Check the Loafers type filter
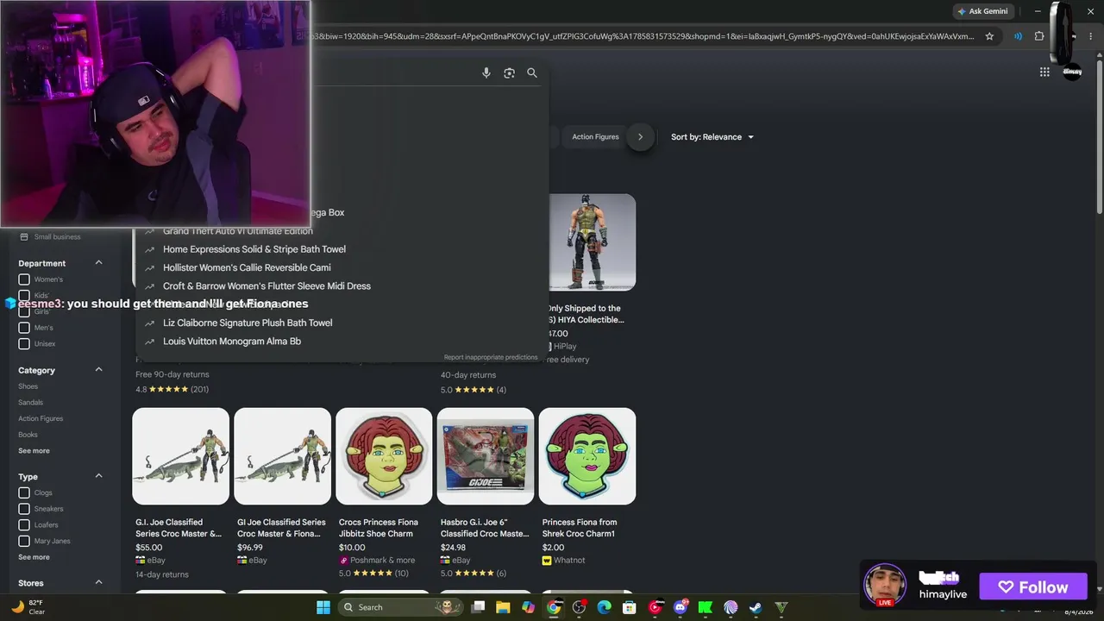 tap(24, 525)
